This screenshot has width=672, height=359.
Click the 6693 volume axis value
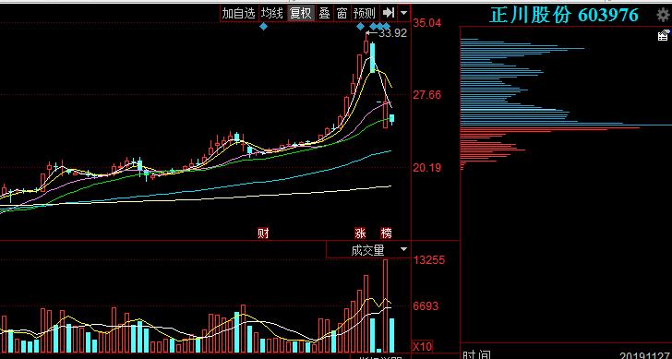coord(426,305)
